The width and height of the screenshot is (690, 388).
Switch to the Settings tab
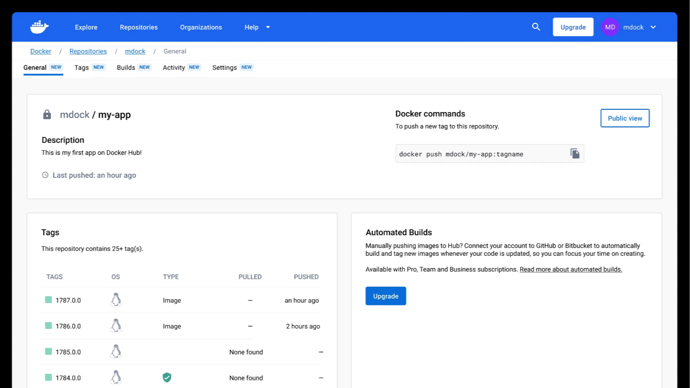(233, 67)
